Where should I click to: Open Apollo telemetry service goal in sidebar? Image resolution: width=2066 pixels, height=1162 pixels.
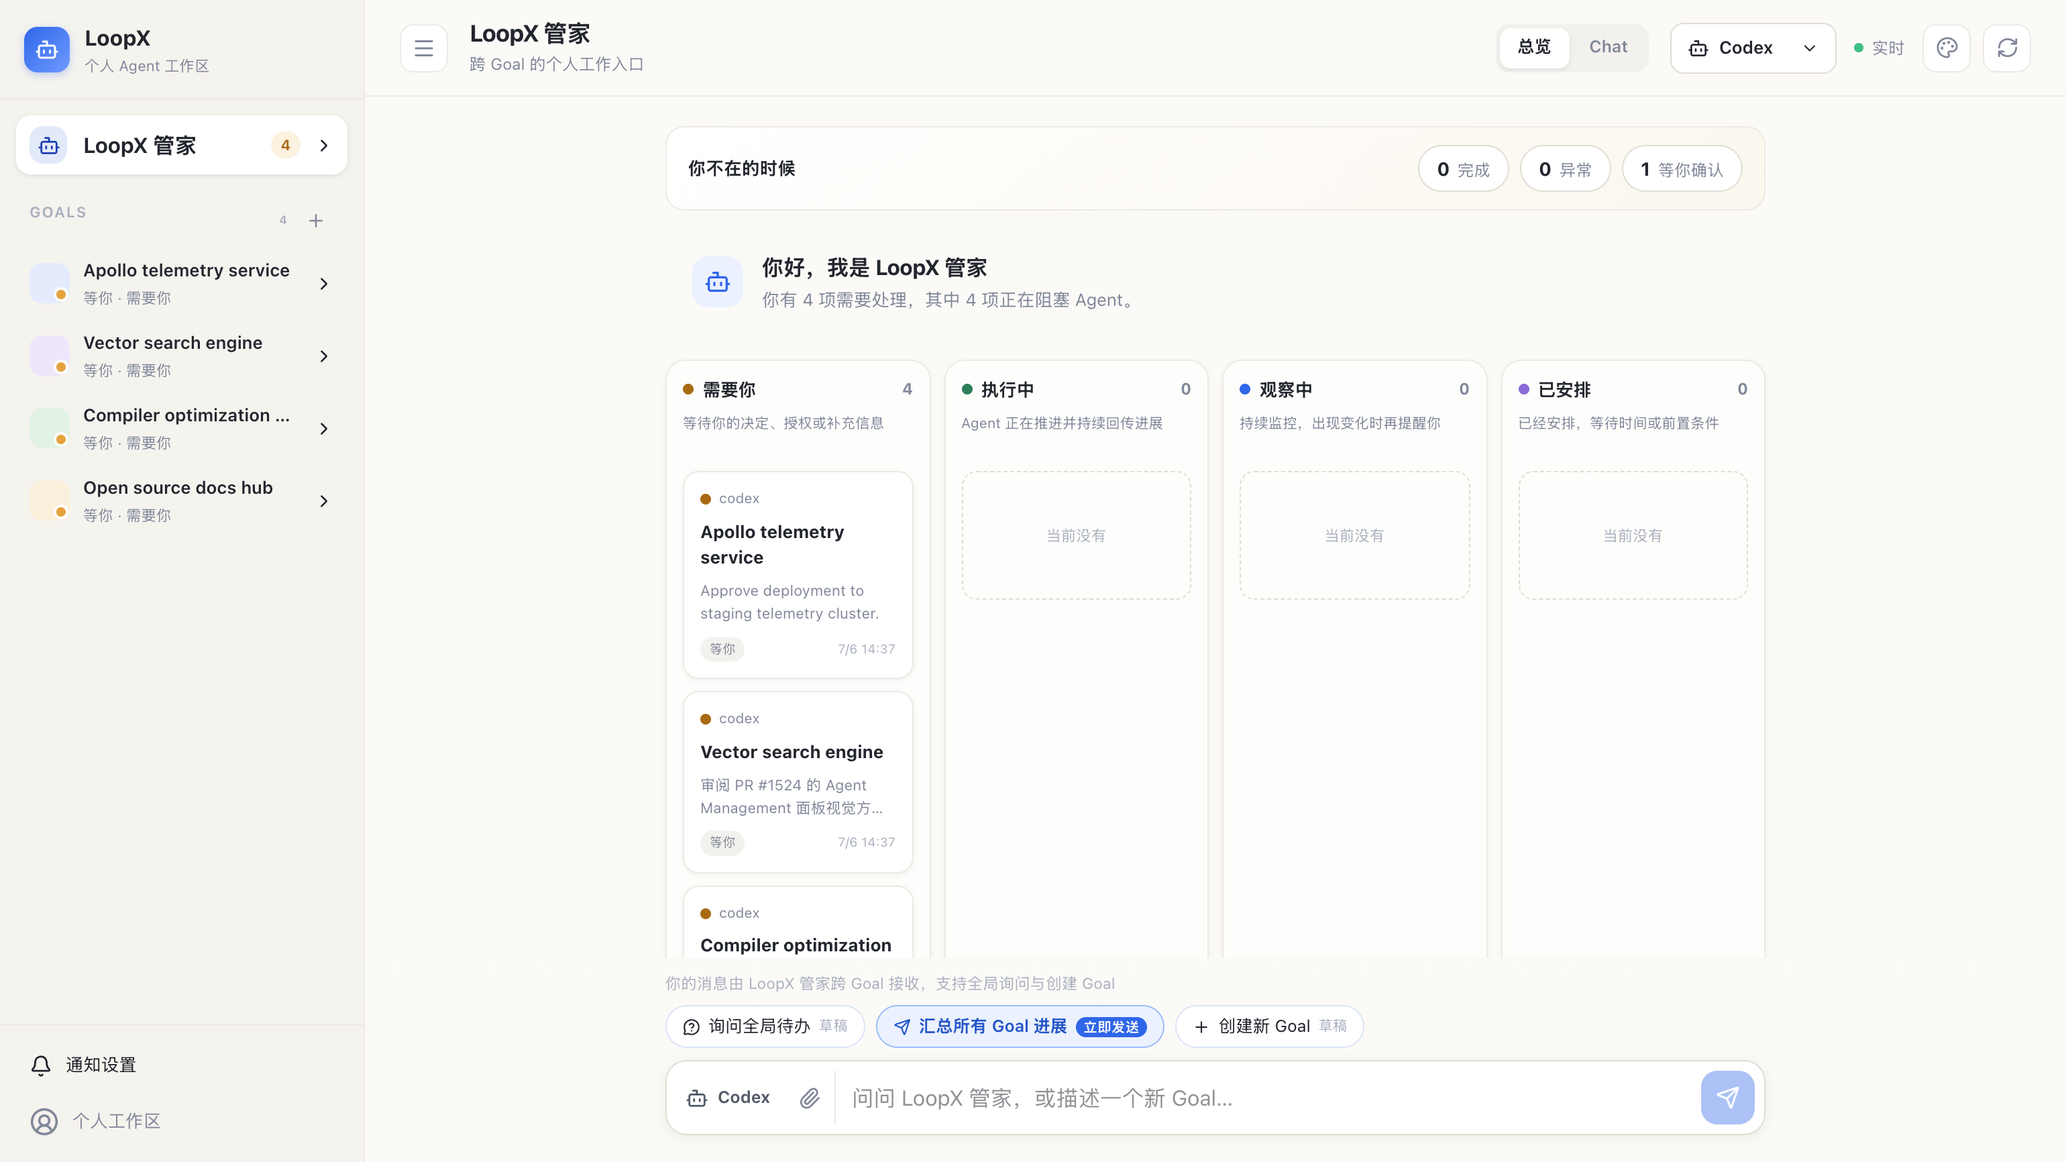(181, 283)
